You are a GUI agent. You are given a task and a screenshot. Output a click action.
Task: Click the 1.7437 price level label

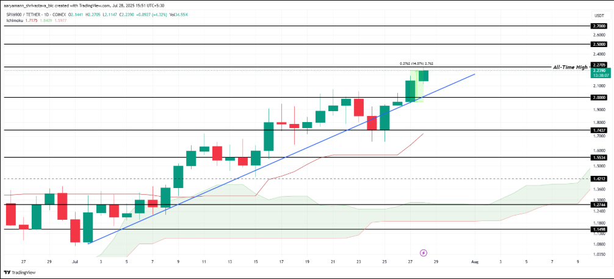click(x=599, y=129)
